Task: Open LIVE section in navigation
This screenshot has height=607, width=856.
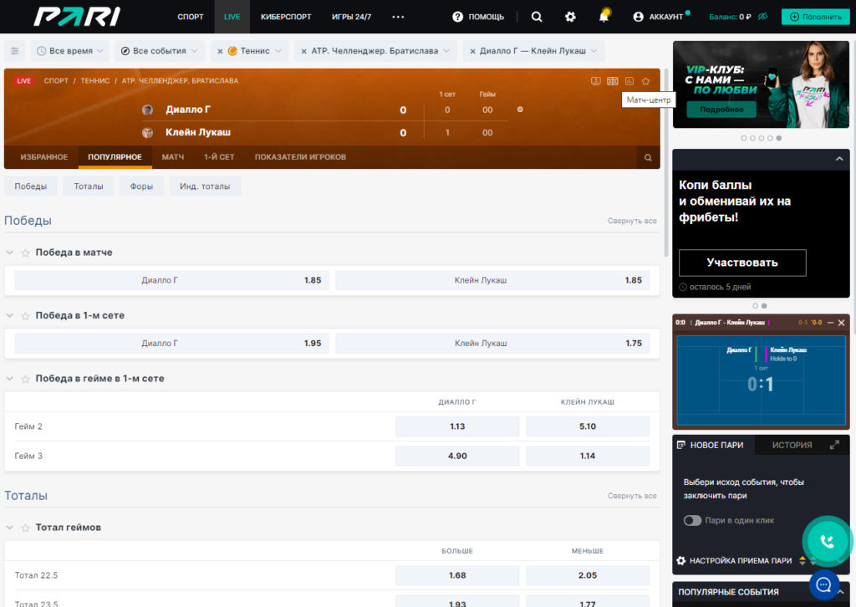Action: click(x=232, y=17)
